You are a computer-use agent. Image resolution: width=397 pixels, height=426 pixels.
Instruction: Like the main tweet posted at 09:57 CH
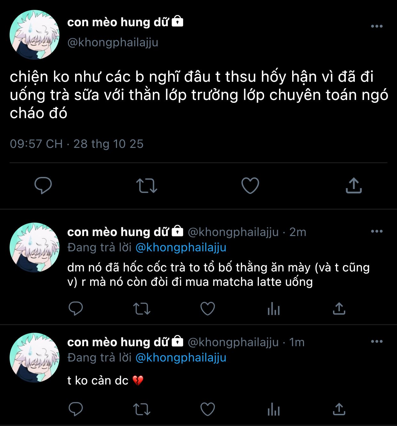(250, 186)
